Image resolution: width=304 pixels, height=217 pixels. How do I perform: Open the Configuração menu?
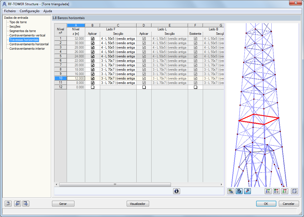point(30,11)
